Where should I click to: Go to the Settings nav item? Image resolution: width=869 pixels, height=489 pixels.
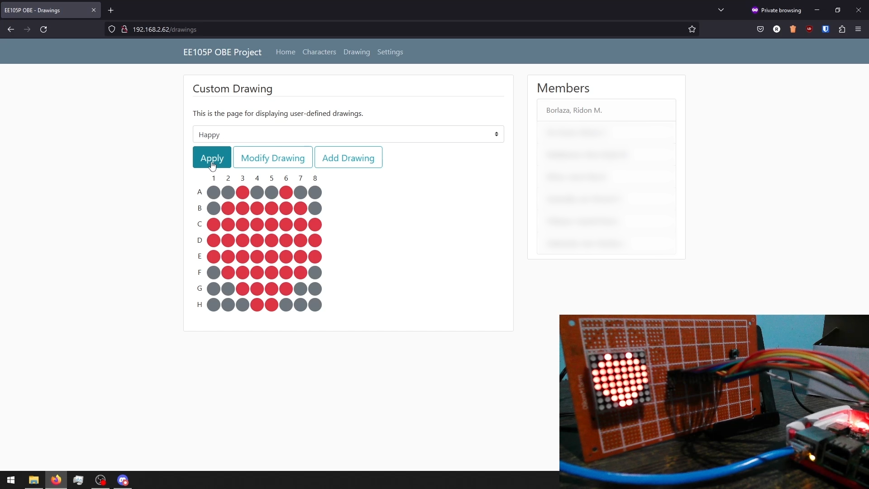click(x=390, y=52)
